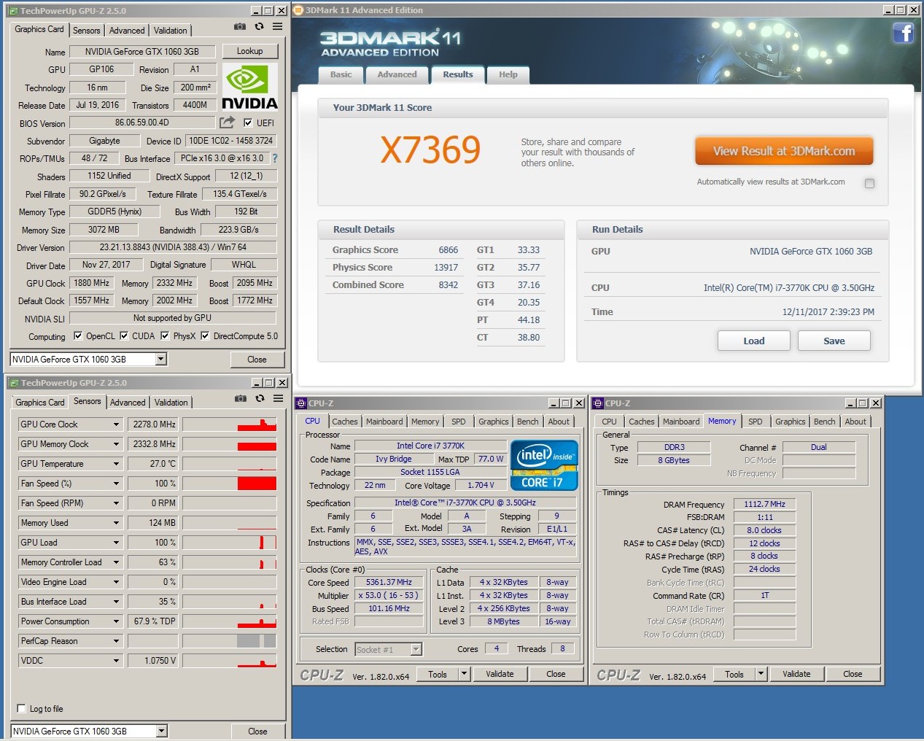Open the Basic tab in 3DMark 11

(341, 74)
